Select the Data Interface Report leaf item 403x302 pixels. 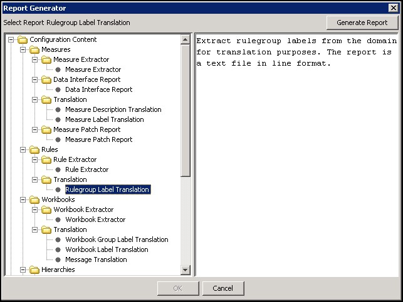tap(98, 89)
